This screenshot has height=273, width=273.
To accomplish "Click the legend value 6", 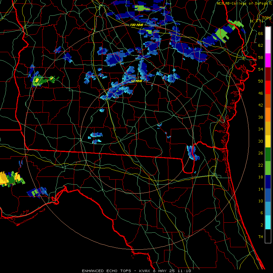I will (261, 213).
